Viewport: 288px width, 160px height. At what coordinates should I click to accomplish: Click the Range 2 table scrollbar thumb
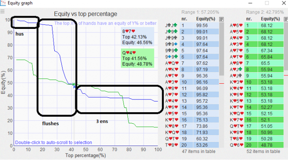coord(286,46)
